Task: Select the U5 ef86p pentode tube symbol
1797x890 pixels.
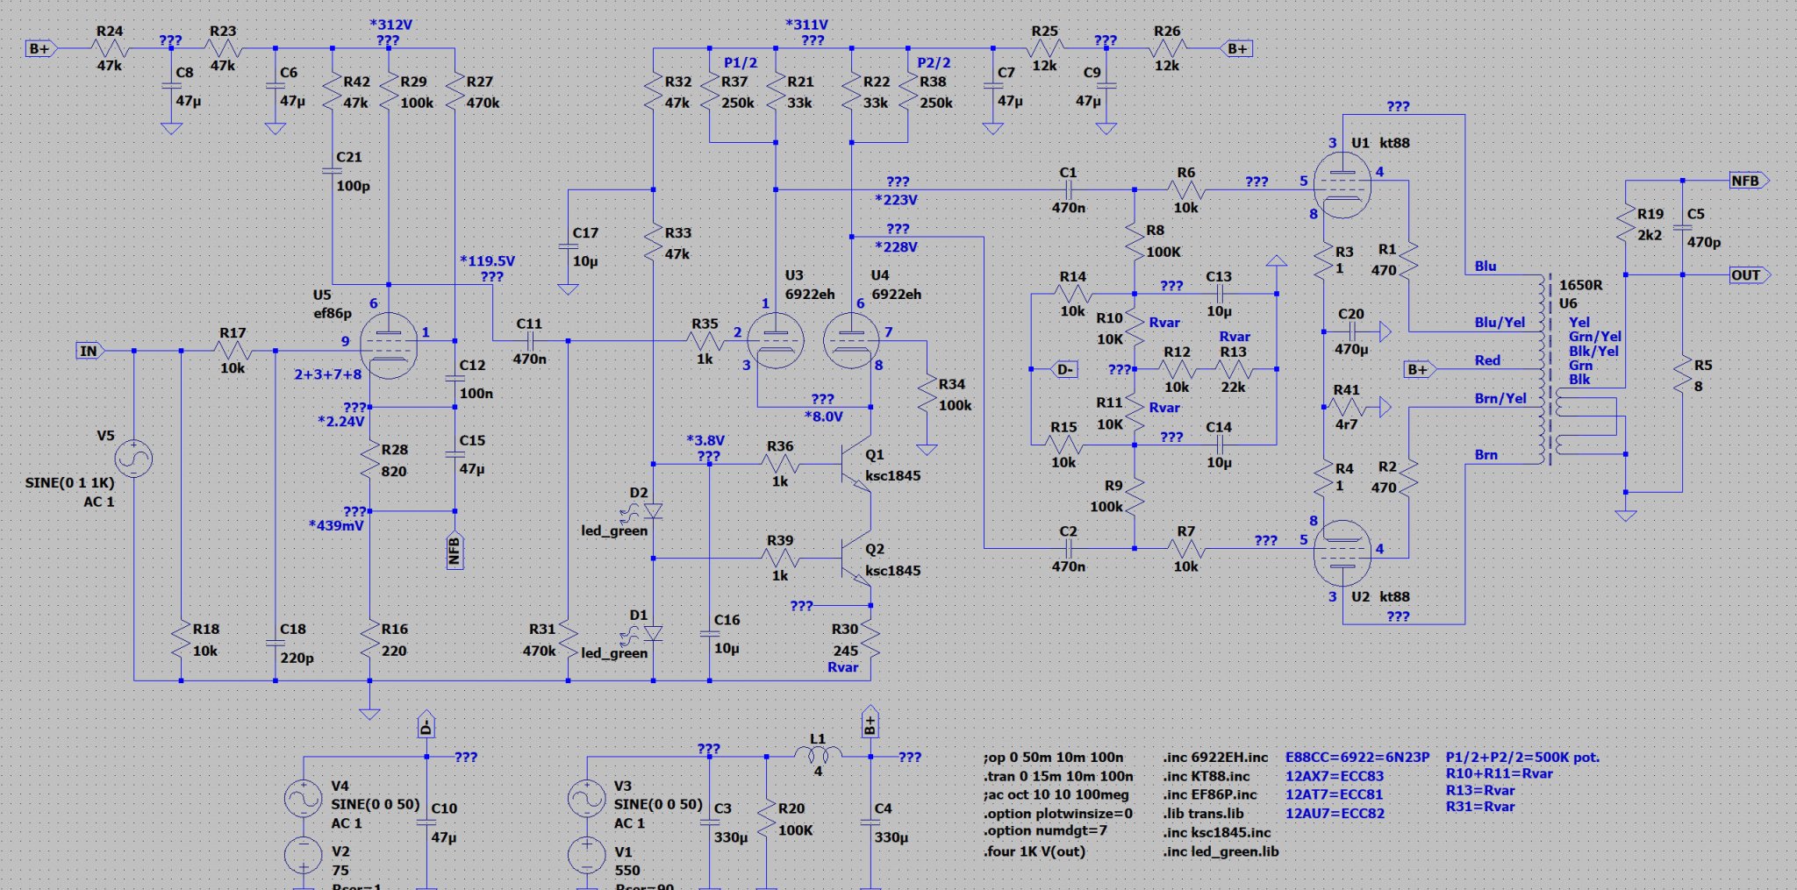Action: pyautogui.click(x=389, y=344)
